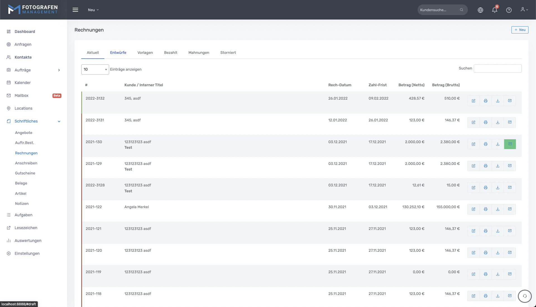Expand the Neu dropdown in top bar
Screen dimensions: 536x307
(93, 10)
